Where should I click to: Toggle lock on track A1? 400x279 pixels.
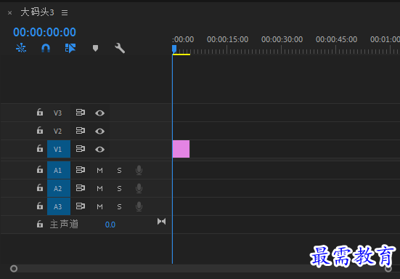pyautogui.click(x=40, y=169)
